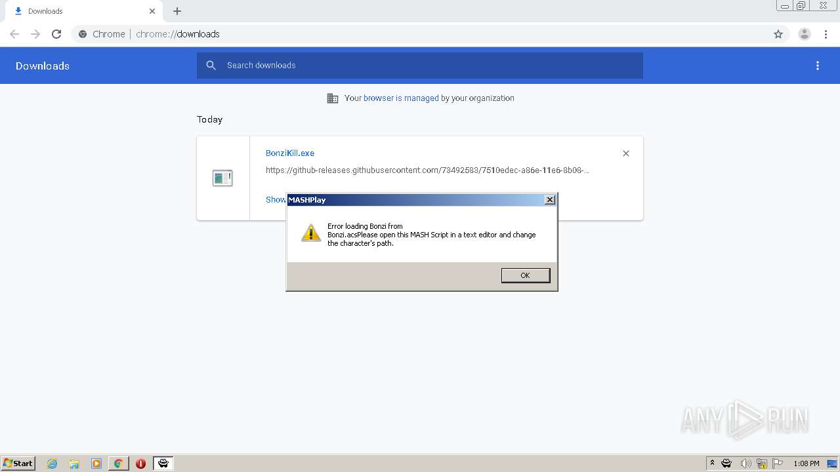
Task: Click the Chrome site info icon
Action: coord(83,34)
